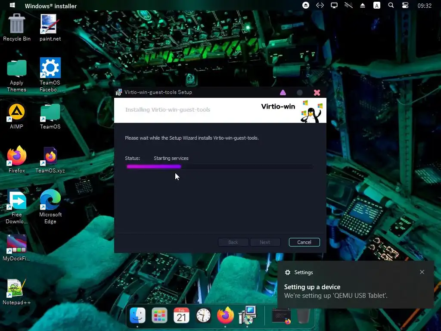
Task: Open the Apply Themes folder
Action: [17, 75]
